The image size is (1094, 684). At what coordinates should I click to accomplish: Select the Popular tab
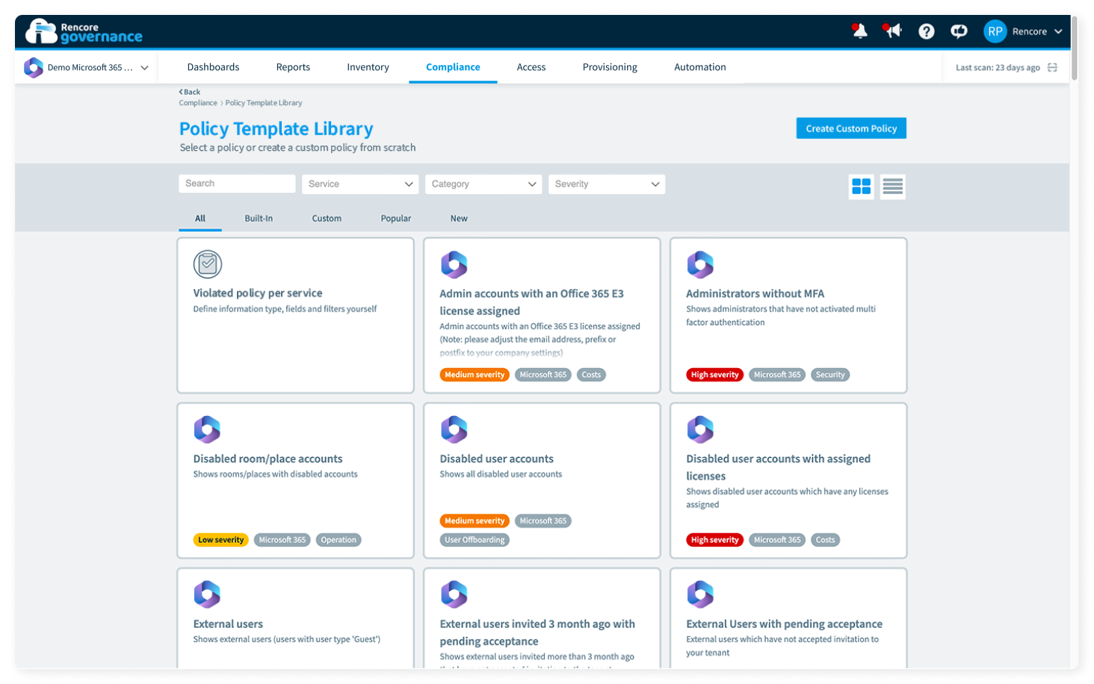click(x=396, y=219)
